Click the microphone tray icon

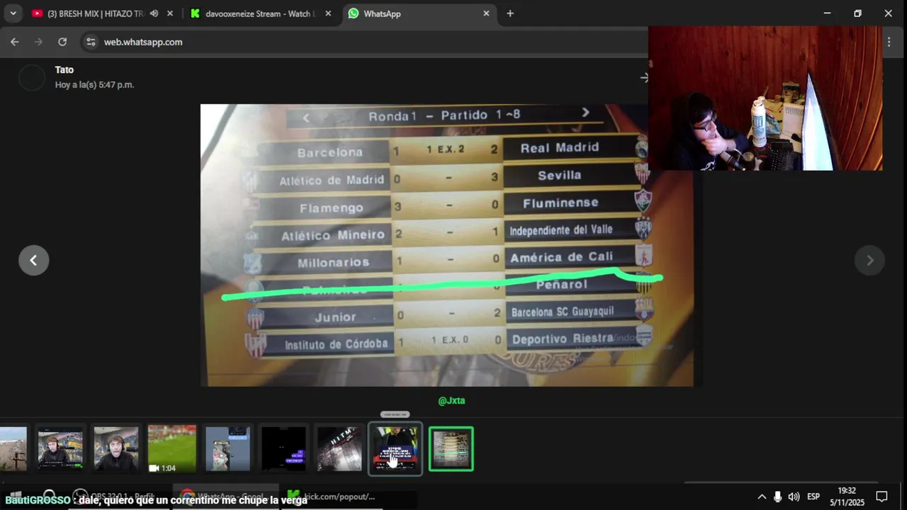(778, 497)
